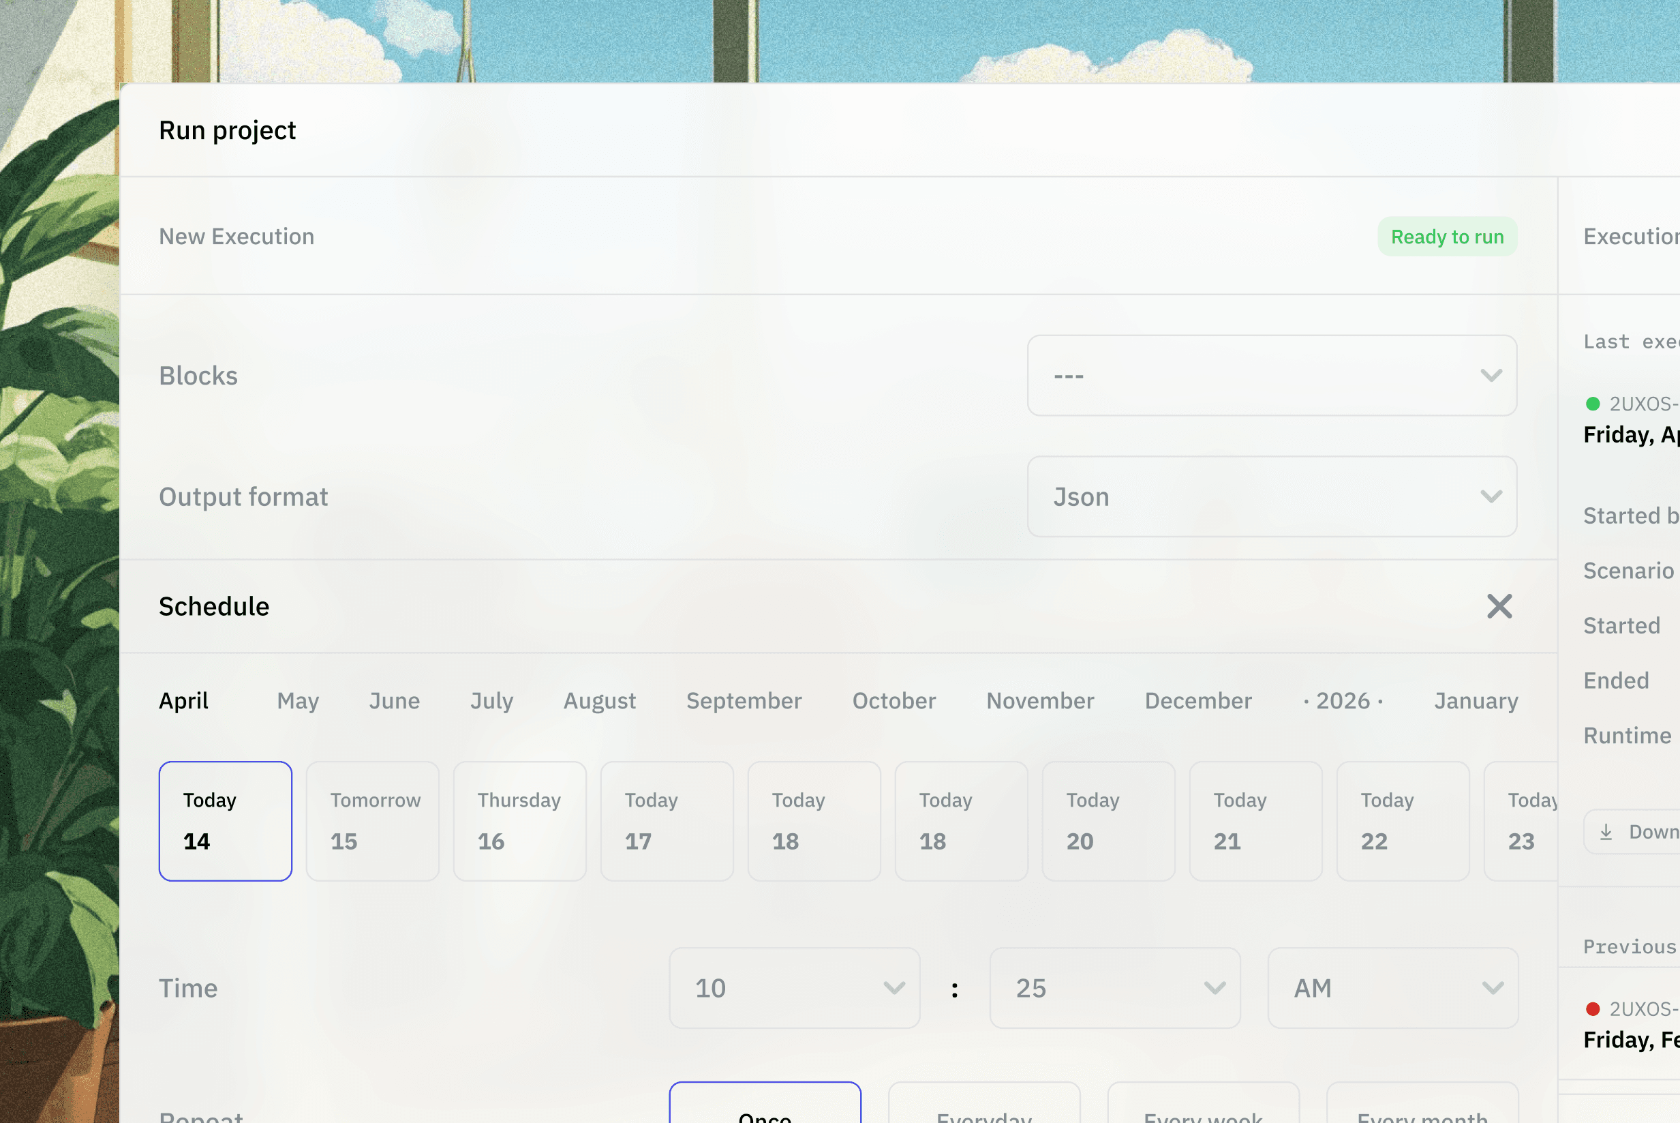Expand the Blocks dropdown
The width and height of the screenshot is (1680, 1123).
[1271, 375]
